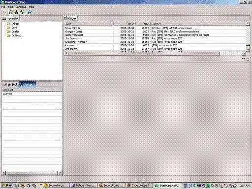This screenshot has width=252, height=189.
Task: Click the scroll right arrow of the Accounts panel
Action: pyautogui.click(x=60, y=173)
